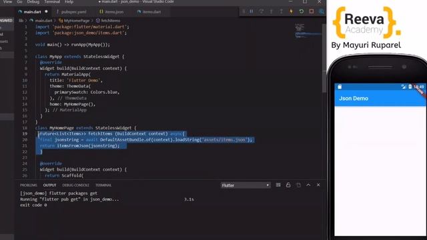Open output log in editor icon
The image size is (427, 240).
[x=298, y=185]
